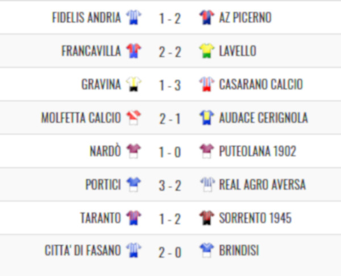This screenshot has height=276, width=341.
Task: Open the Citta' di Fasano team link
Action: pyautogui.click(x=83, y=250)
